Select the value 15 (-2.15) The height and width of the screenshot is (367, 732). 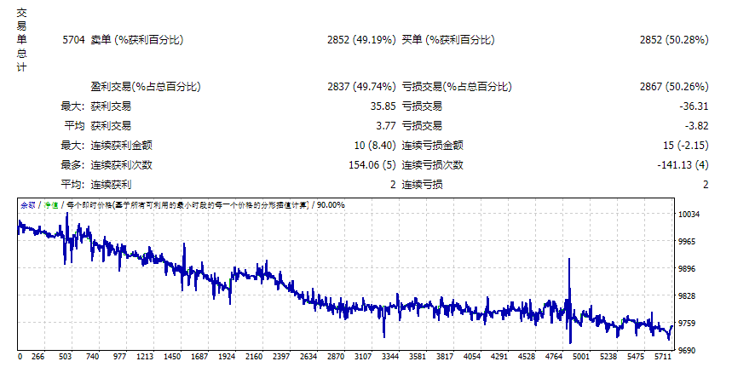686,146
